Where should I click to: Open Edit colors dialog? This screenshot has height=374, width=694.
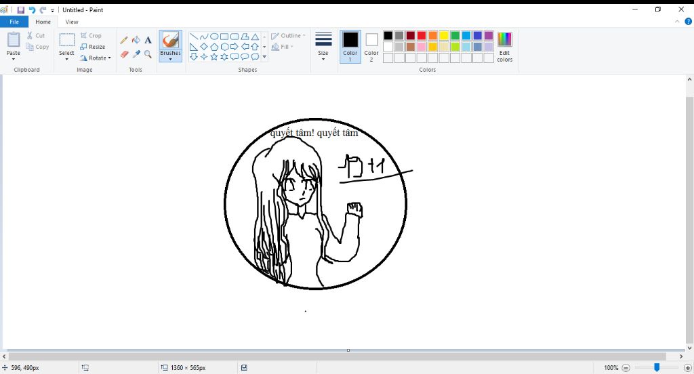click(504, 47)
